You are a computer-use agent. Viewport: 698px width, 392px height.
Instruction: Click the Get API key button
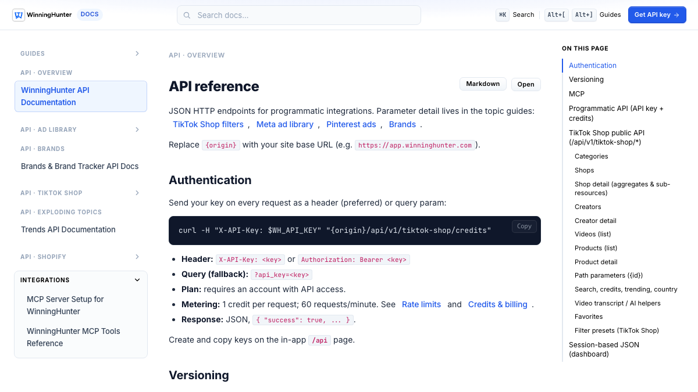[657, 15]
